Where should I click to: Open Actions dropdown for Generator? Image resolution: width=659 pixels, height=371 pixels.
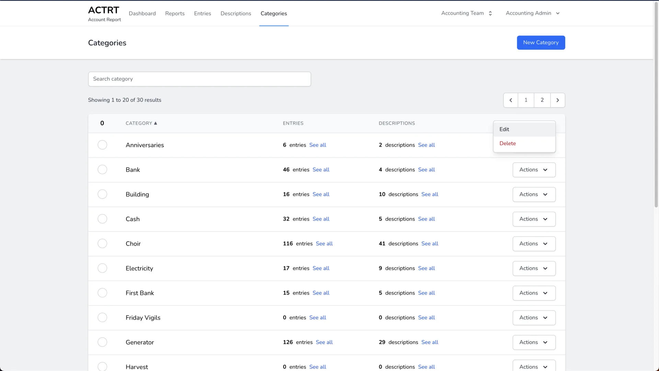pyautogui.click(x=534, y=342)
